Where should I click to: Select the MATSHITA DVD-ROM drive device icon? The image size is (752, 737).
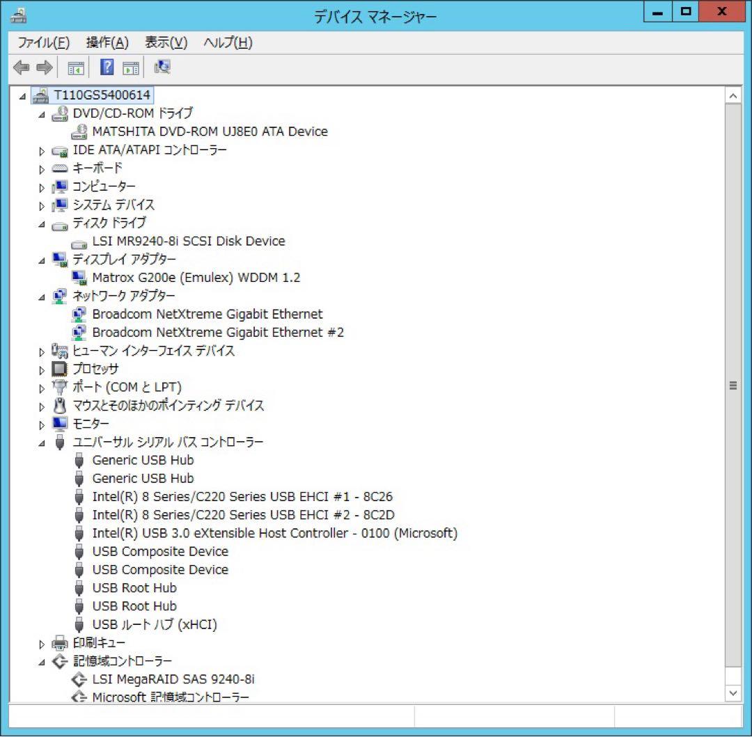click(80, 131)
